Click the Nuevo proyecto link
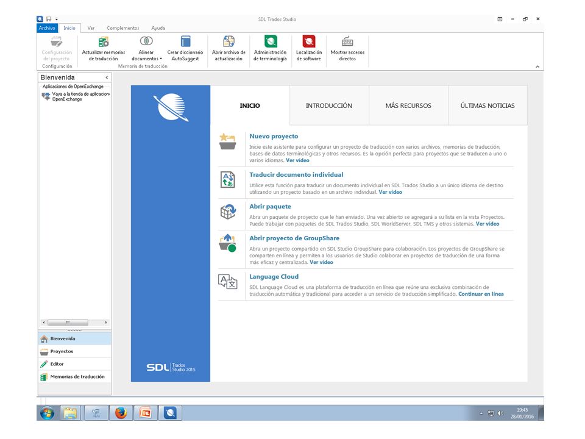This screenshot has height=439, width=585. point(274,136)
